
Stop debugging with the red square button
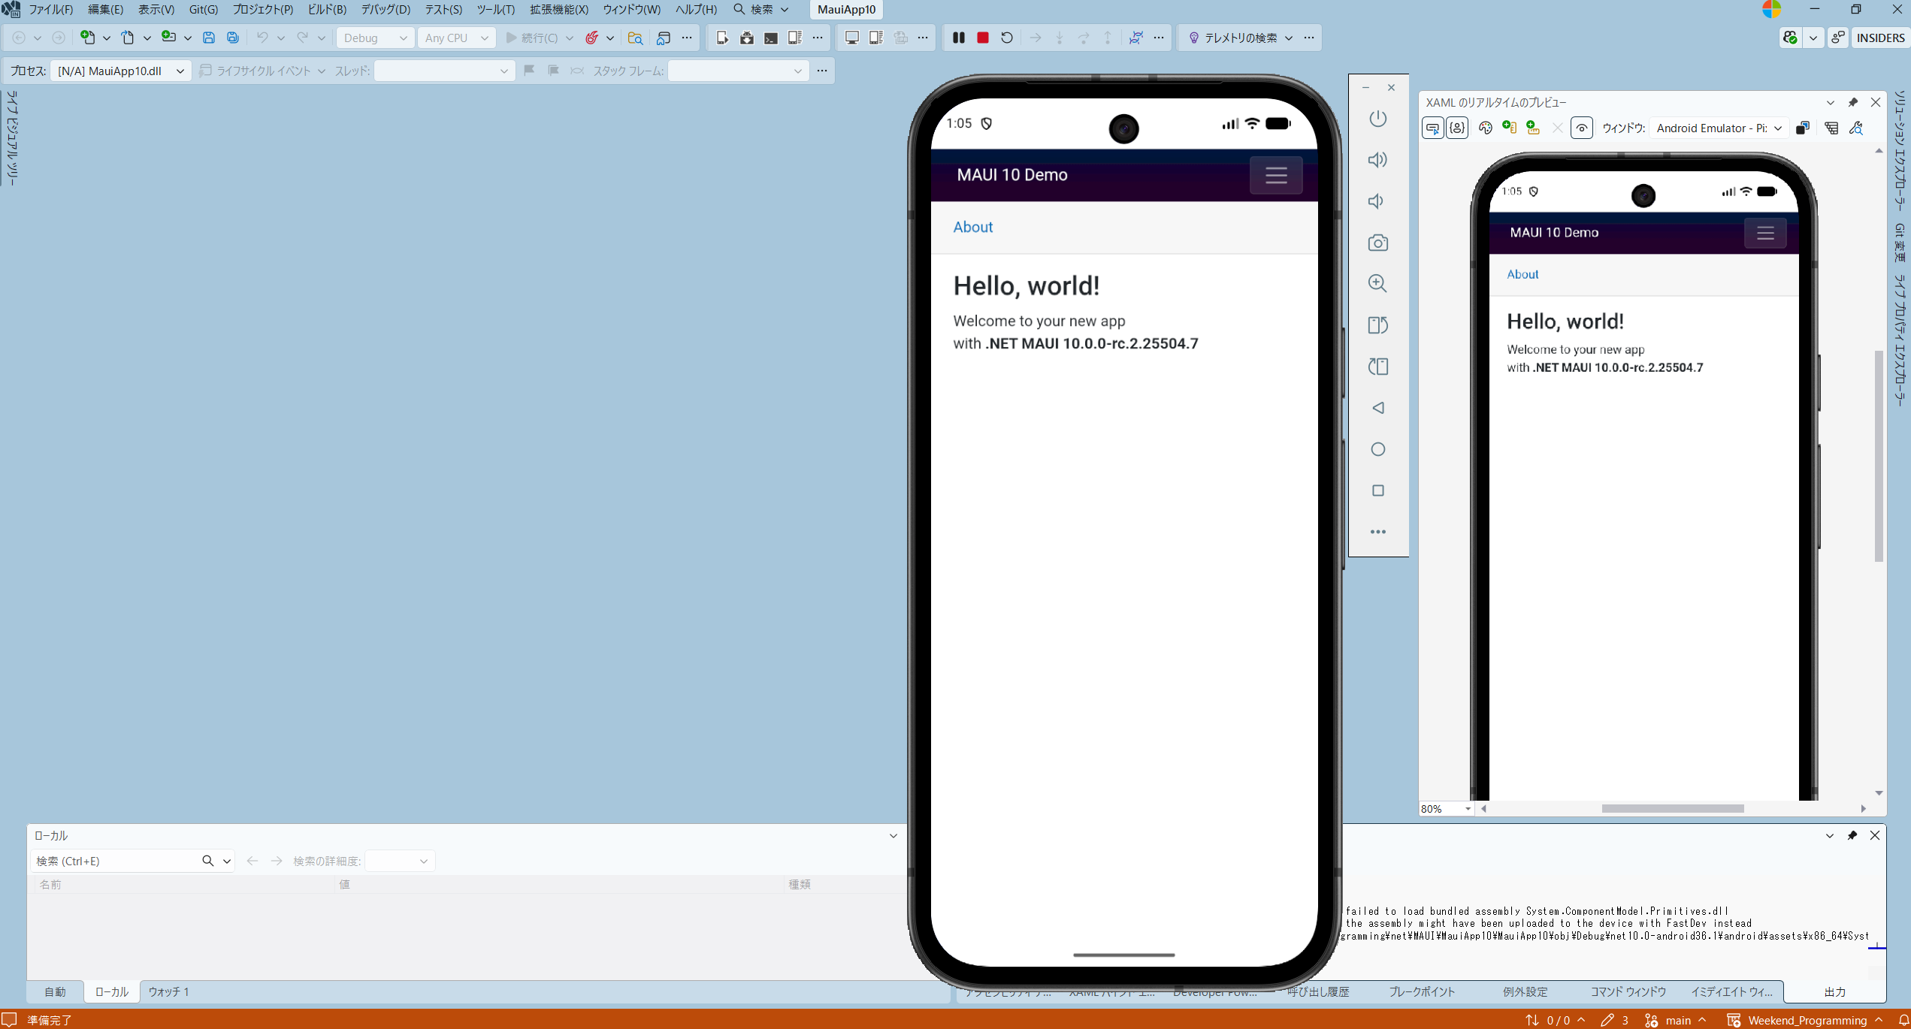point(982,38)
